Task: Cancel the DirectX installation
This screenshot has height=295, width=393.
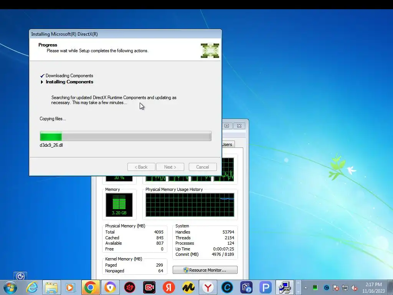Action: pyautogui.click(x=203, y=167)
